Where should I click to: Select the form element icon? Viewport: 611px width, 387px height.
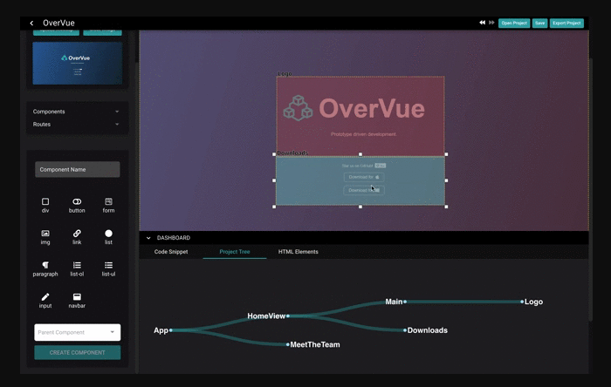tap(108, 201)
